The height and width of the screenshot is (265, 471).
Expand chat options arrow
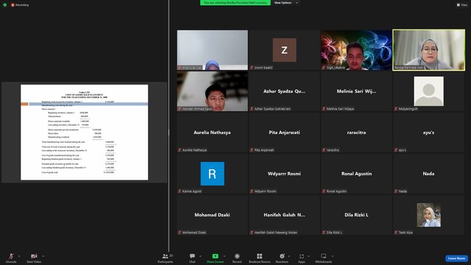[x=200, y=256]
